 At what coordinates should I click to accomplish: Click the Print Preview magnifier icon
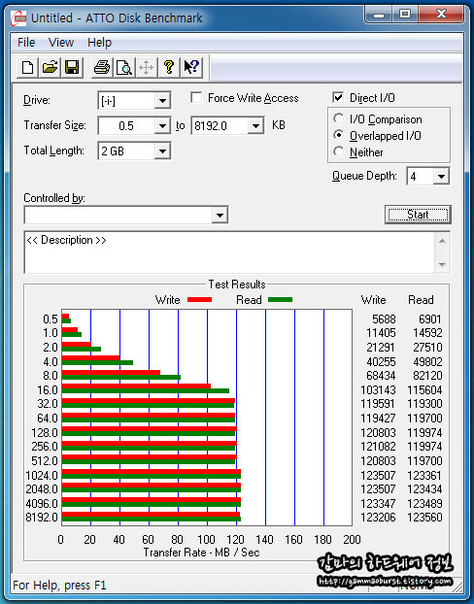pos(124,68)
